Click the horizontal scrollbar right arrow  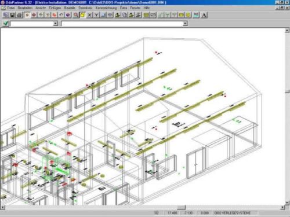pos(282,207)
